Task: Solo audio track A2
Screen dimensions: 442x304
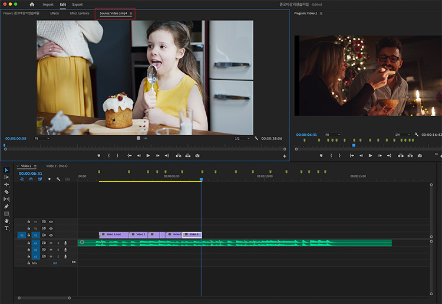Action: coord(58,250)
